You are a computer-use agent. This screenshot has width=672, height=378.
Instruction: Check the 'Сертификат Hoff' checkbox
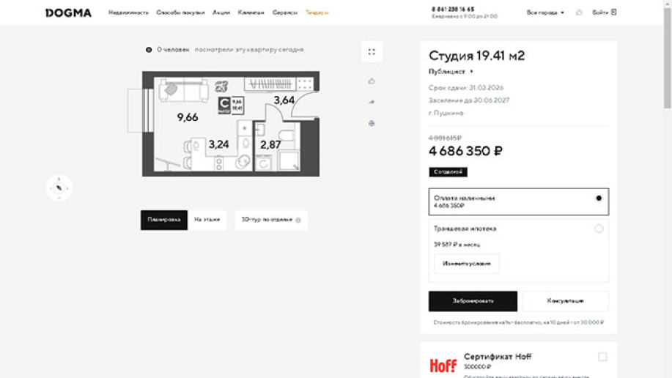click(602, 357)
